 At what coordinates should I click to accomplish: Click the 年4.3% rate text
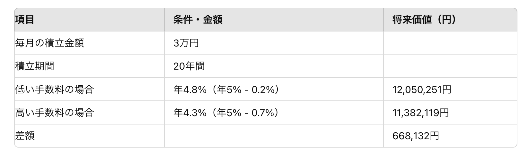[189, 113]
